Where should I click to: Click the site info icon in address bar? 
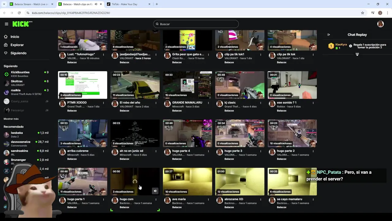pyautogui.click(x=28, y=13)
